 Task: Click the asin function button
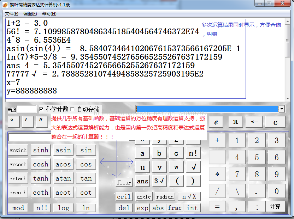(x=63, y=150)
